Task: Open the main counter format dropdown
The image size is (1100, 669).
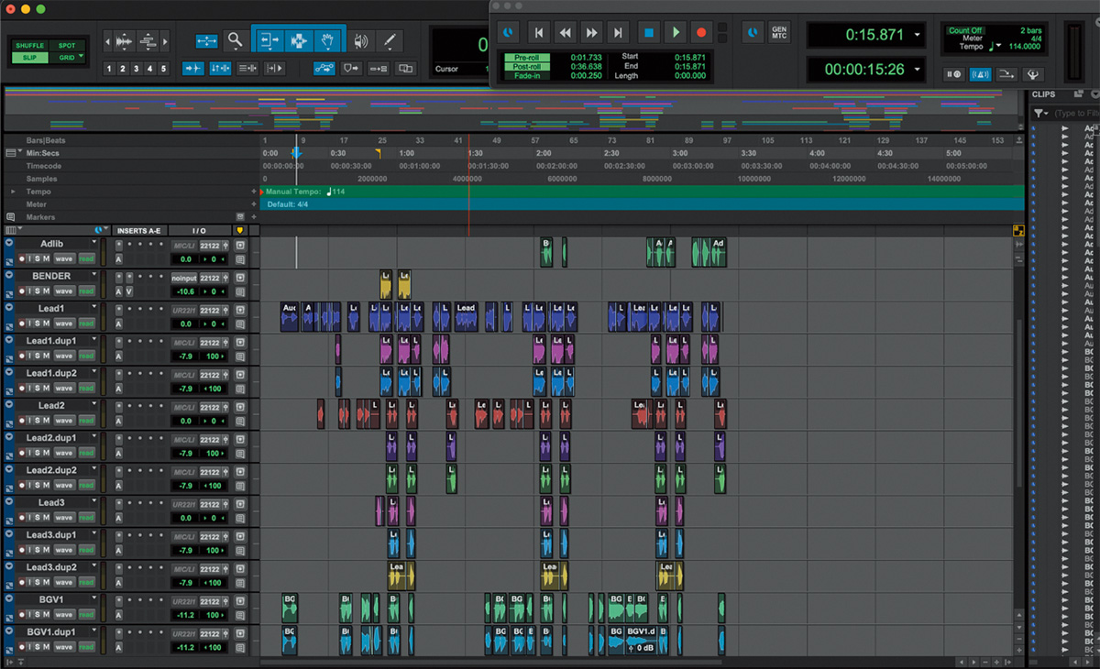Action: click(x=918, y=35)
